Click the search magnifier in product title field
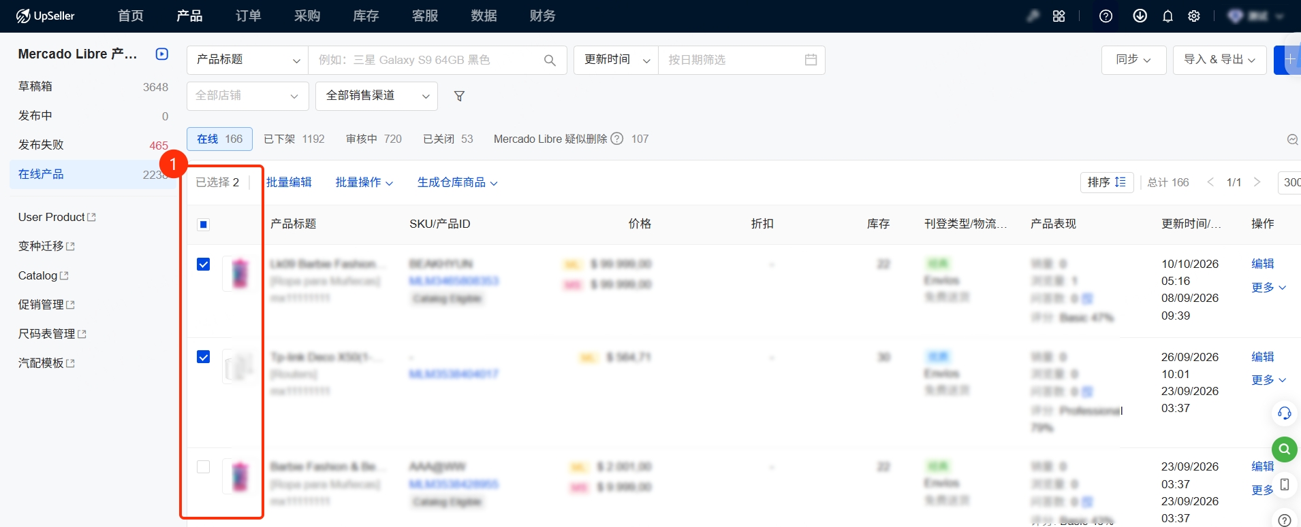Viewport: 1301px width, 527px height. tap(550, 60)
